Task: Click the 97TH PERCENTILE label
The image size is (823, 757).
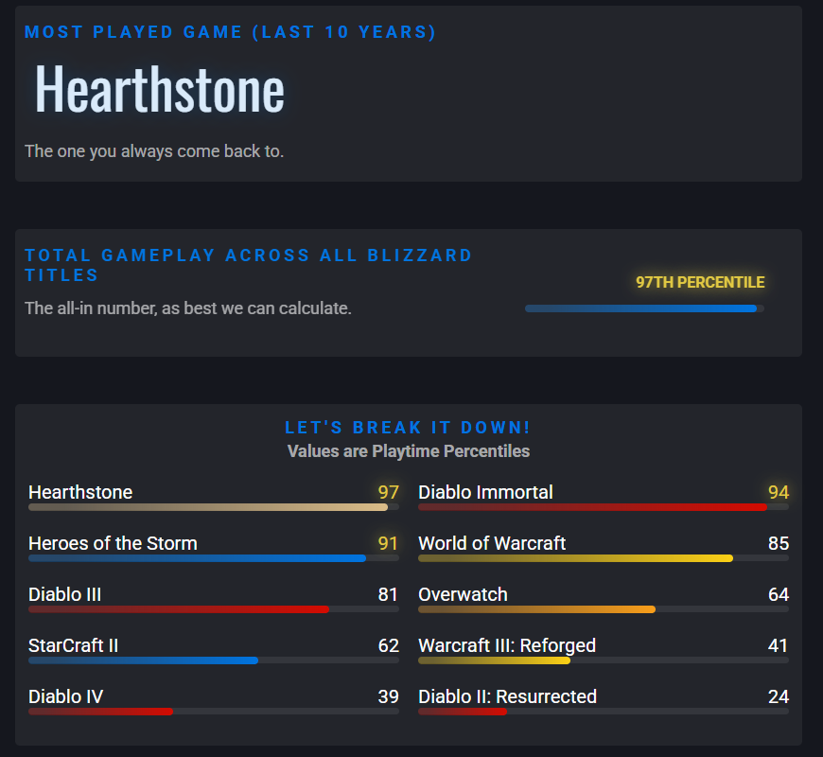Action: click(x=700, y=282)
